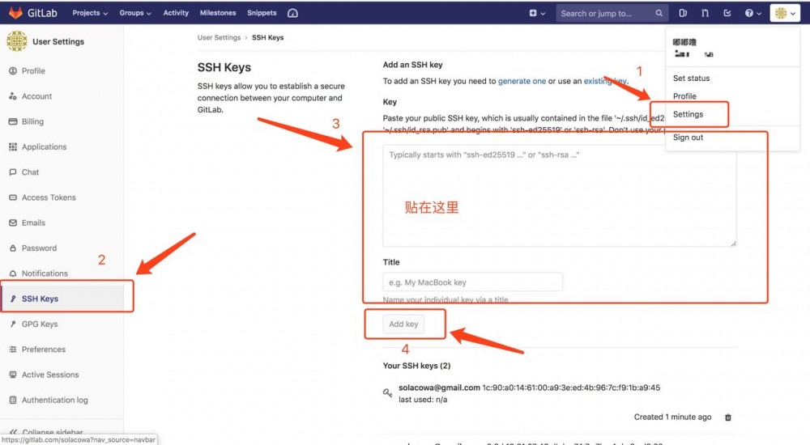
Task: Open Active Sessions settings page
Action: click(x=50, y=375)
